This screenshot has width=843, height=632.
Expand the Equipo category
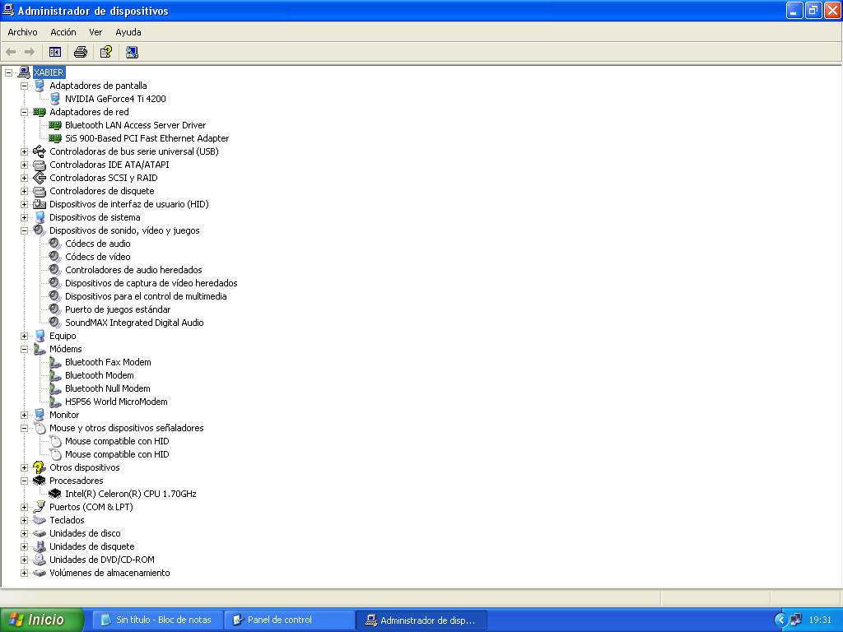tap(24, 336)
